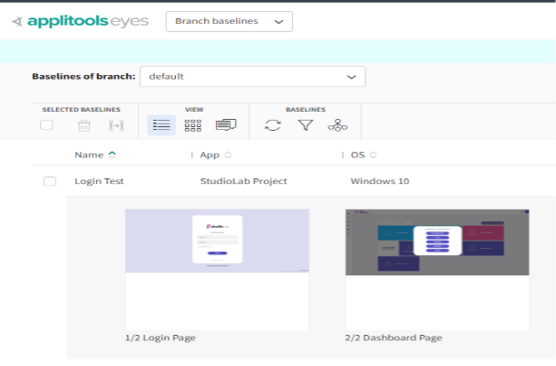Open the baselines filter
The image size is (556, 366).
(305, 125)
